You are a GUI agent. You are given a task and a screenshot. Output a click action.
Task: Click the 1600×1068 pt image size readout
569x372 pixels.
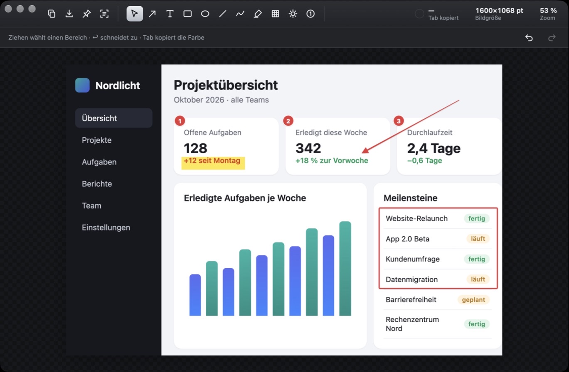[499, 14]
